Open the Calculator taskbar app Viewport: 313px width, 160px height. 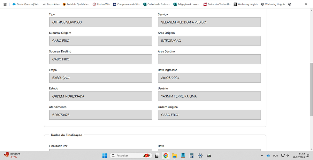click(191, 156)
